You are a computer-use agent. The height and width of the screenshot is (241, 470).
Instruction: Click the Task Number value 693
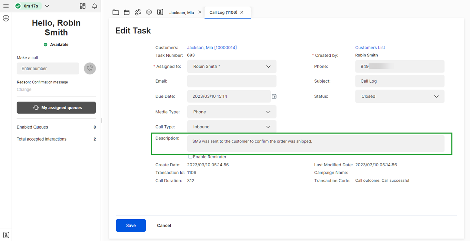[x=191, y=55]
